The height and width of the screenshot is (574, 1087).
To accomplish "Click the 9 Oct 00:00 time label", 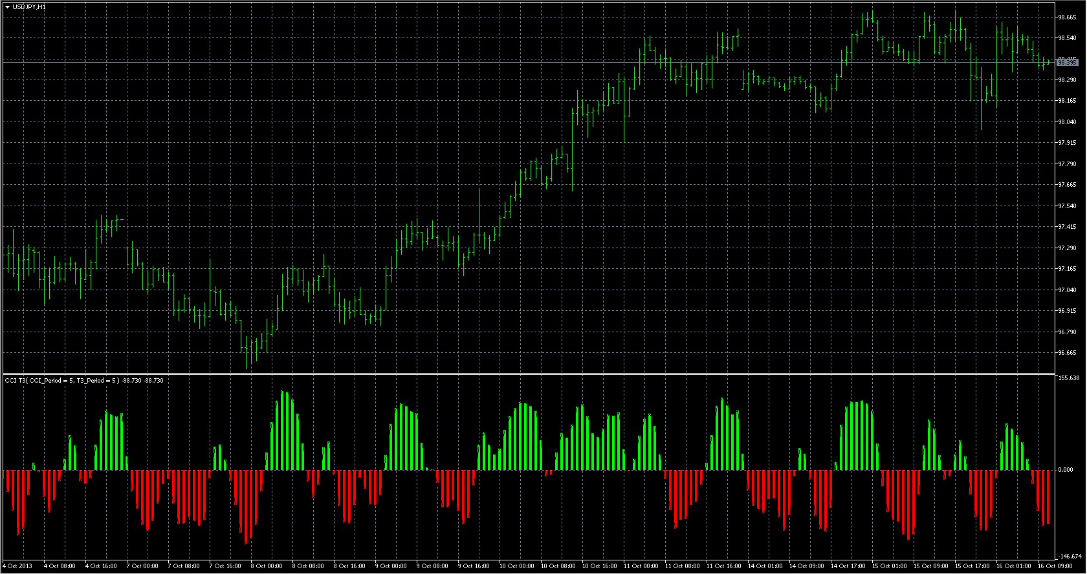I will [x=391, y=566].
